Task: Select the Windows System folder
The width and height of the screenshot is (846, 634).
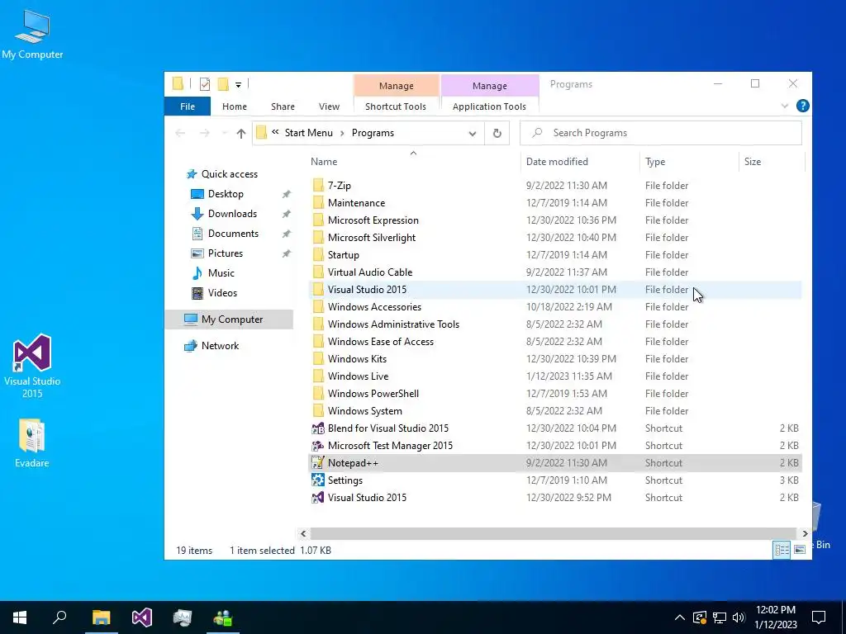Action: click(554, 411)
